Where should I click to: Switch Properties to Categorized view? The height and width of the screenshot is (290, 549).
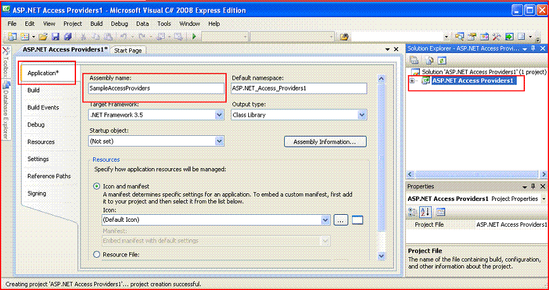[413, 212]
